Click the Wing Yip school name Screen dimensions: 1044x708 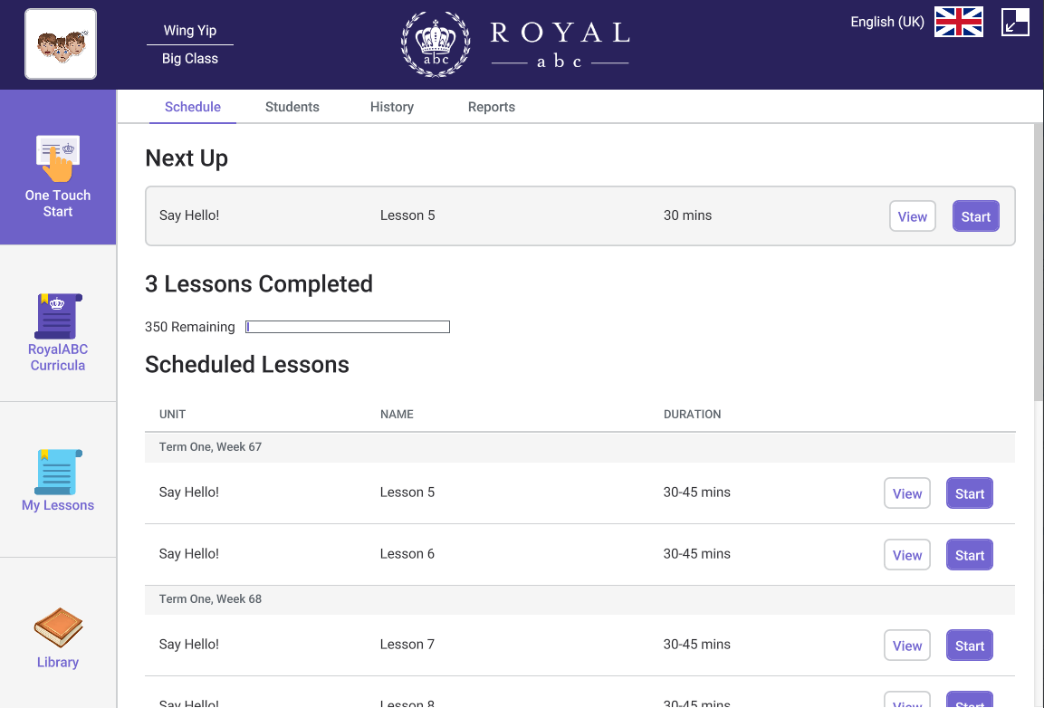point(190,31)
